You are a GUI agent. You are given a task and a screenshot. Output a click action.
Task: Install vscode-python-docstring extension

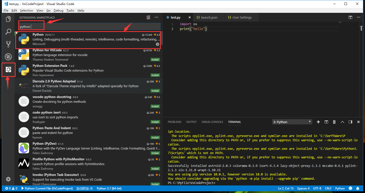tap(155, 106)
